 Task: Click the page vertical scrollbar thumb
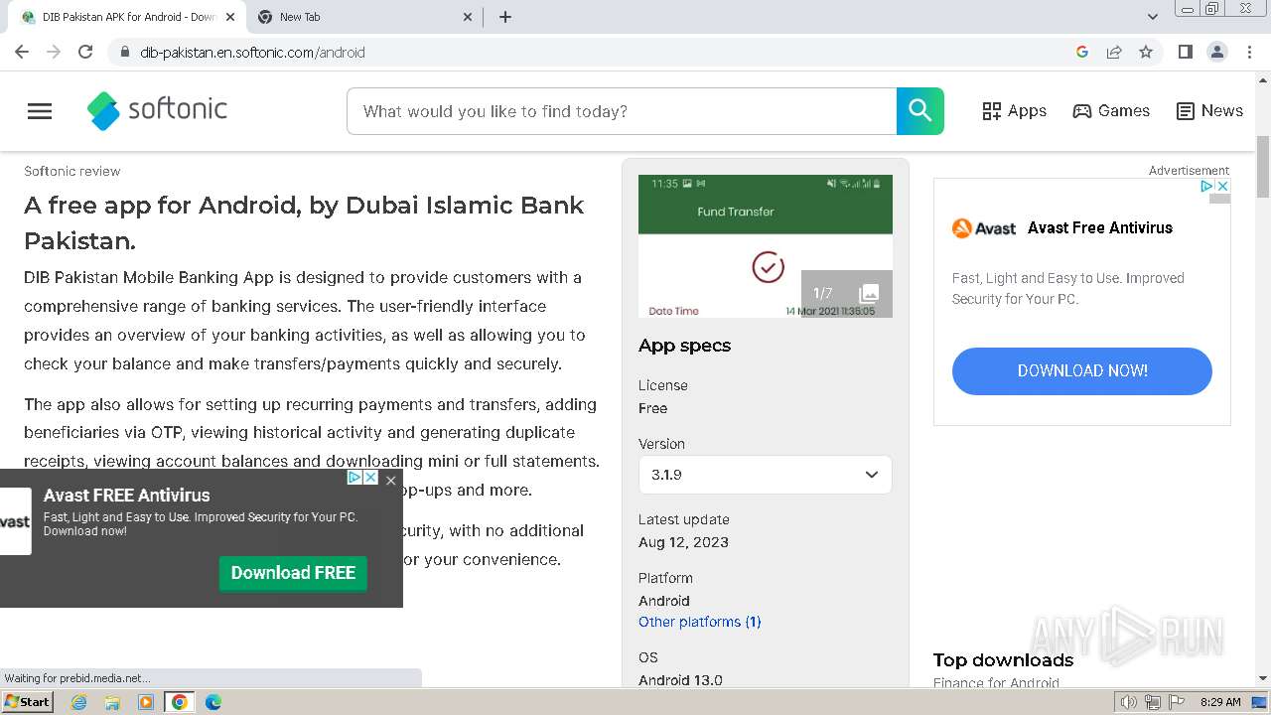[x=1263, y=166]
